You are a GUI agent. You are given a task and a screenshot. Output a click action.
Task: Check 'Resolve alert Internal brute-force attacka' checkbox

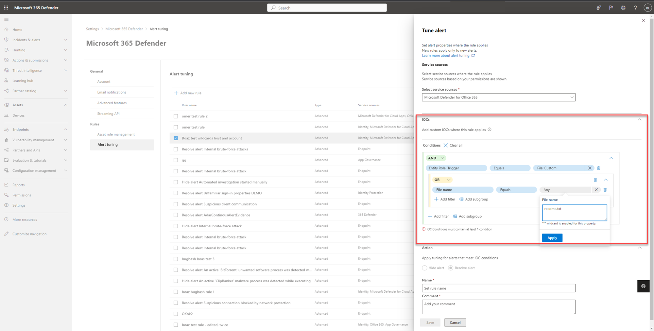tap(176, 149)
